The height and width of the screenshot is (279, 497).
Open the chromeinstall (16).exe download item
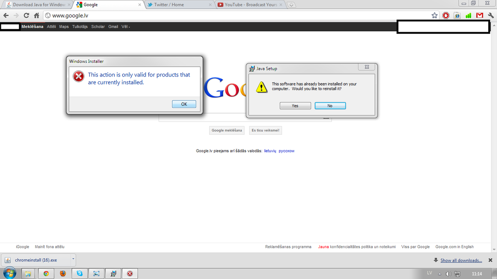36,260
